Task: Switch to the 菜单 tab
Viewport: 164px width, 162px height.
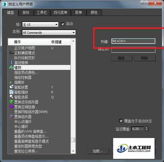Action: [78, 13]
